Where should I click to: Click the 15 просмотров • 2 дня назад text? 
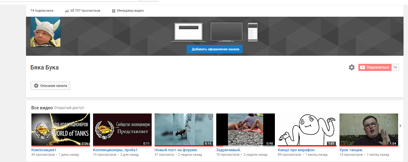(116, 155)
